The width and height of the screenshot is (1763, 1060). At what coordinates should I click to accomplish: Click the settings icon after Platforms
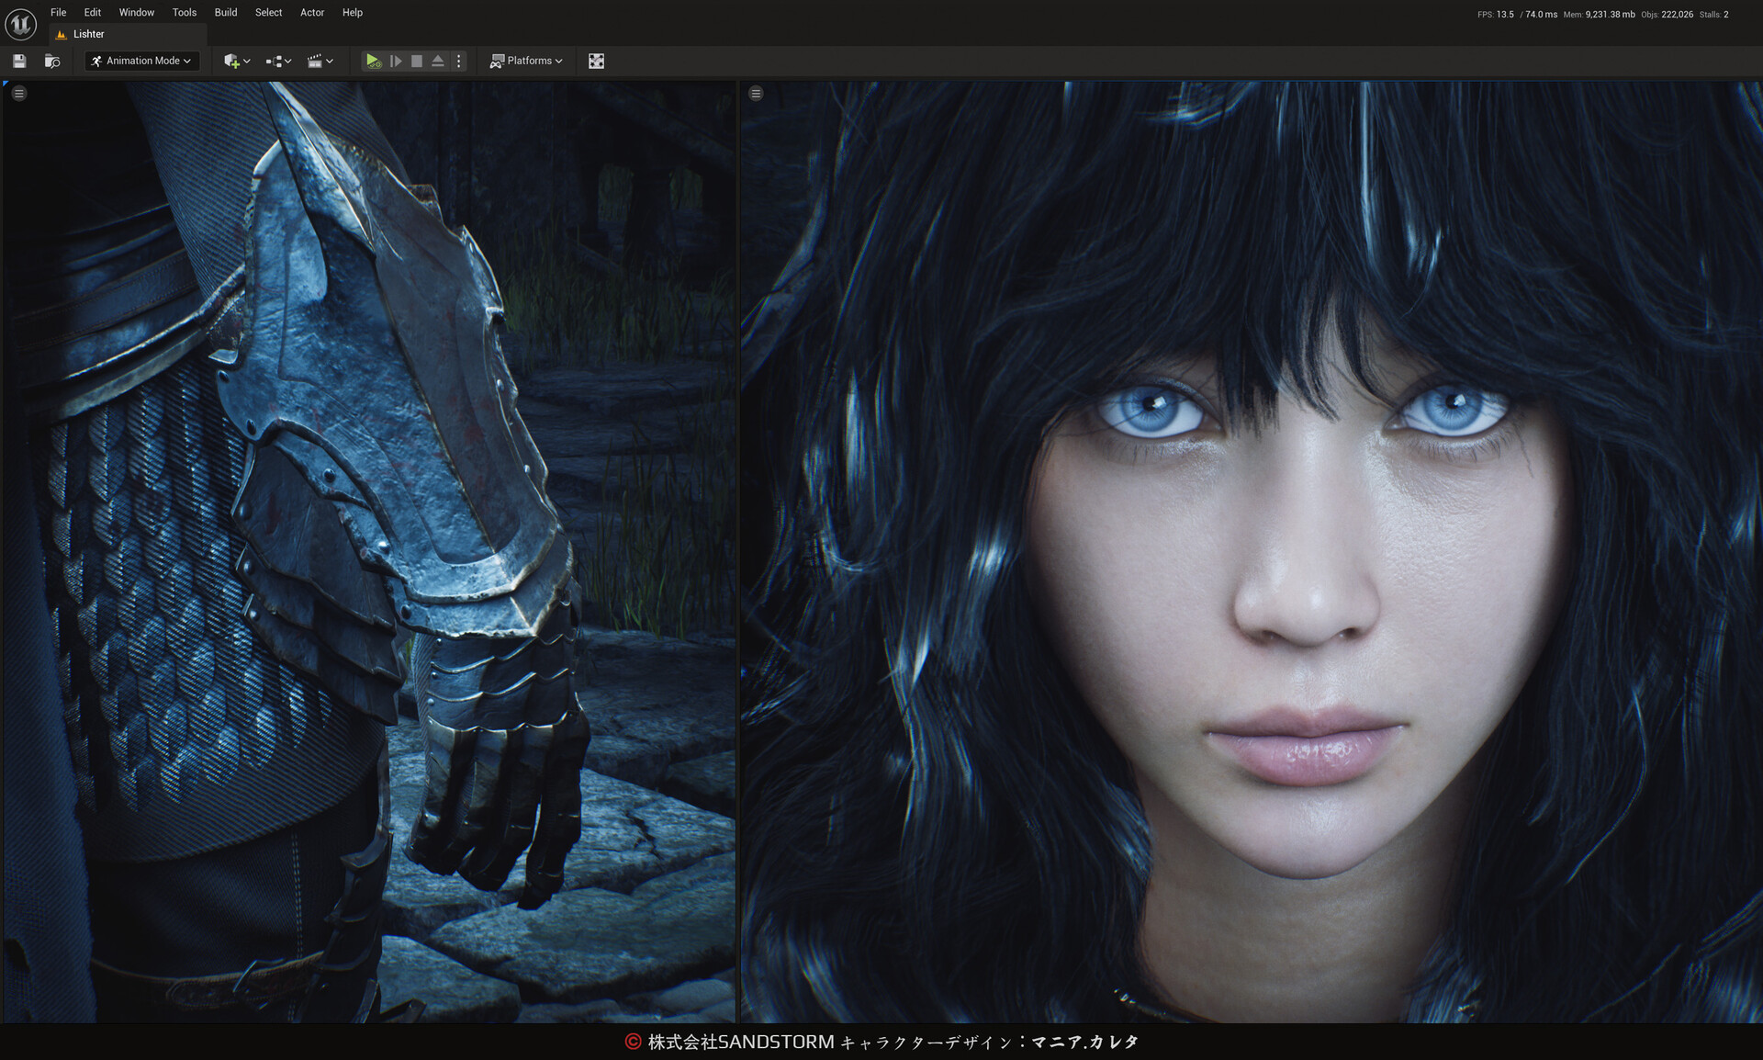pos(596,61)
